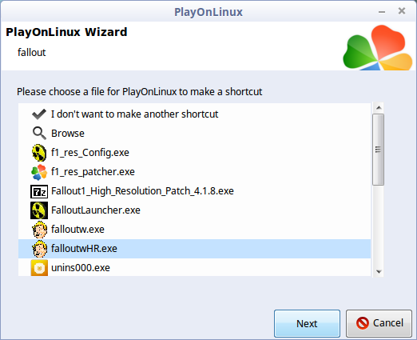Select the Fallout1_High_Resolution_Patch_4.1.8.exe file name
Screen dimensions: 417x340
click(142, 191)
